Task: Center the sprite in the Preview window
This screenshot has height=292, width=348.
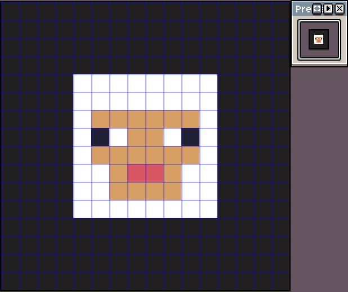Action: pyautogui.click(x=317, y=9)
